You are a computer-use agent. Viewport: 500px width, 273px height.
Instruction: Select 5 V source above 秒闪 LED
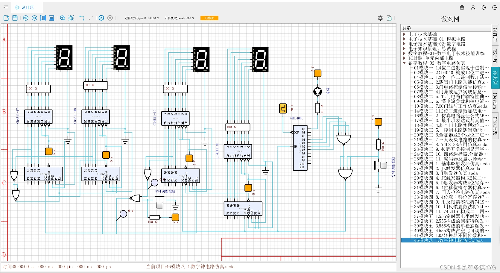tap(317, 73)
